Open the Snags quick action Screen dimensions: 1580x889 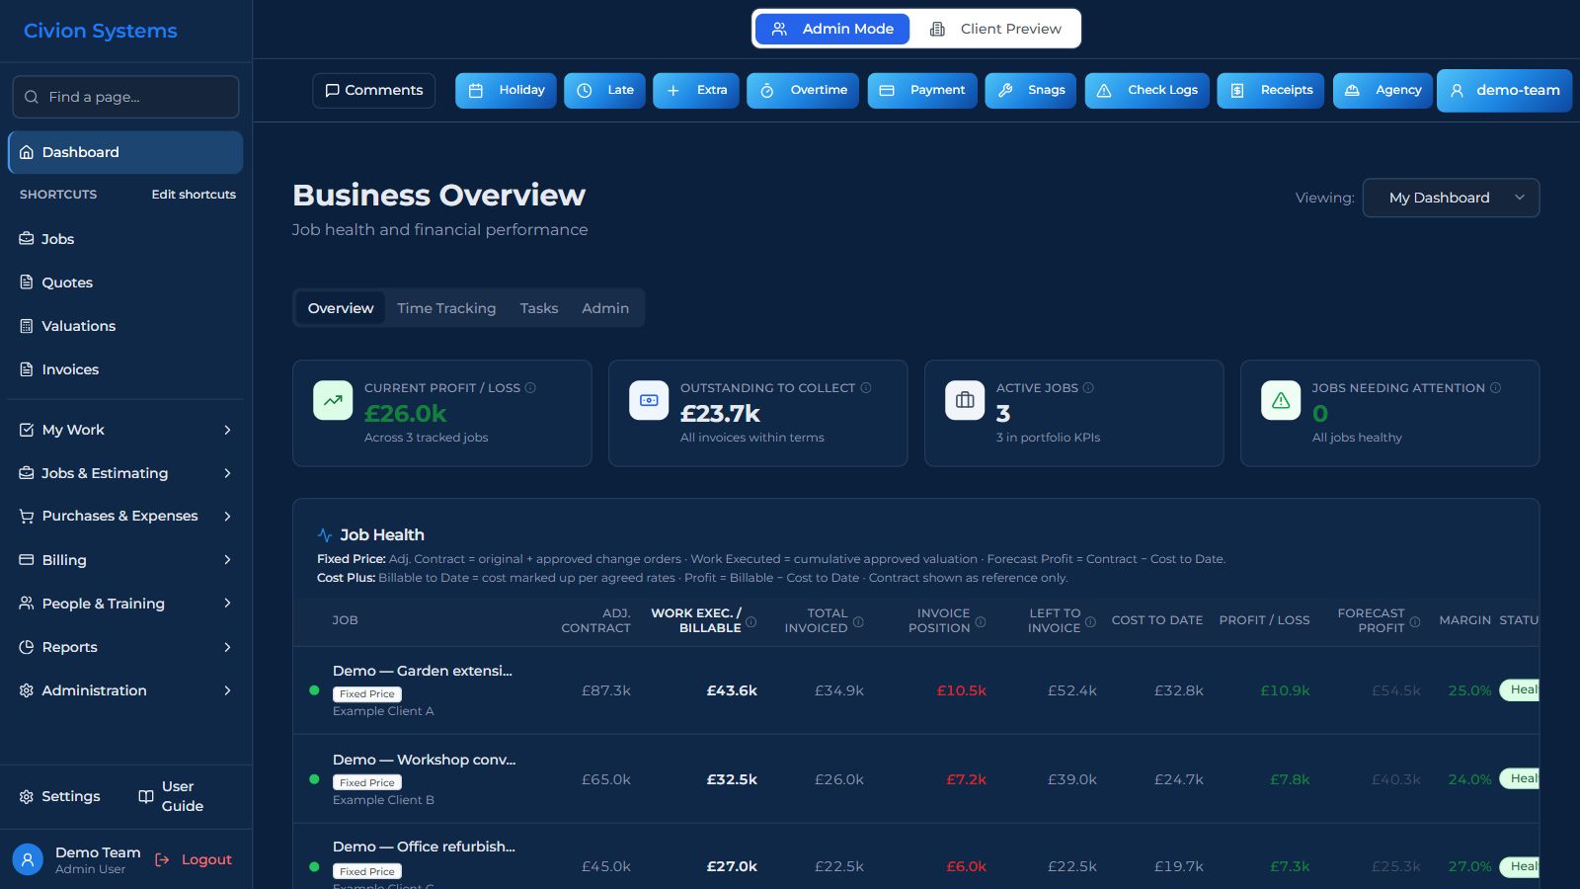[1031, 90]
